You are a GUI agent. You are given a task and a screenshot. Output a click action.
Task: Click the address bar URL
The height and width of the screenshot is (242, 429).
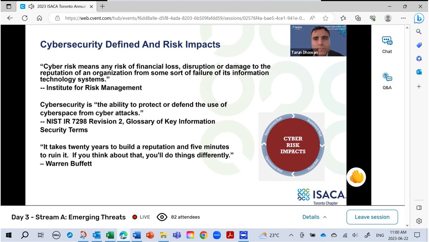tap(185, 18)
